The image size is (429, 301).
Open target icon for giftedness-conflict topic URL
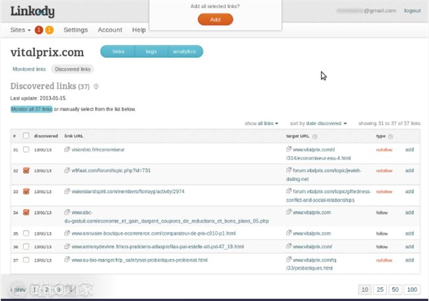[288, 191]
